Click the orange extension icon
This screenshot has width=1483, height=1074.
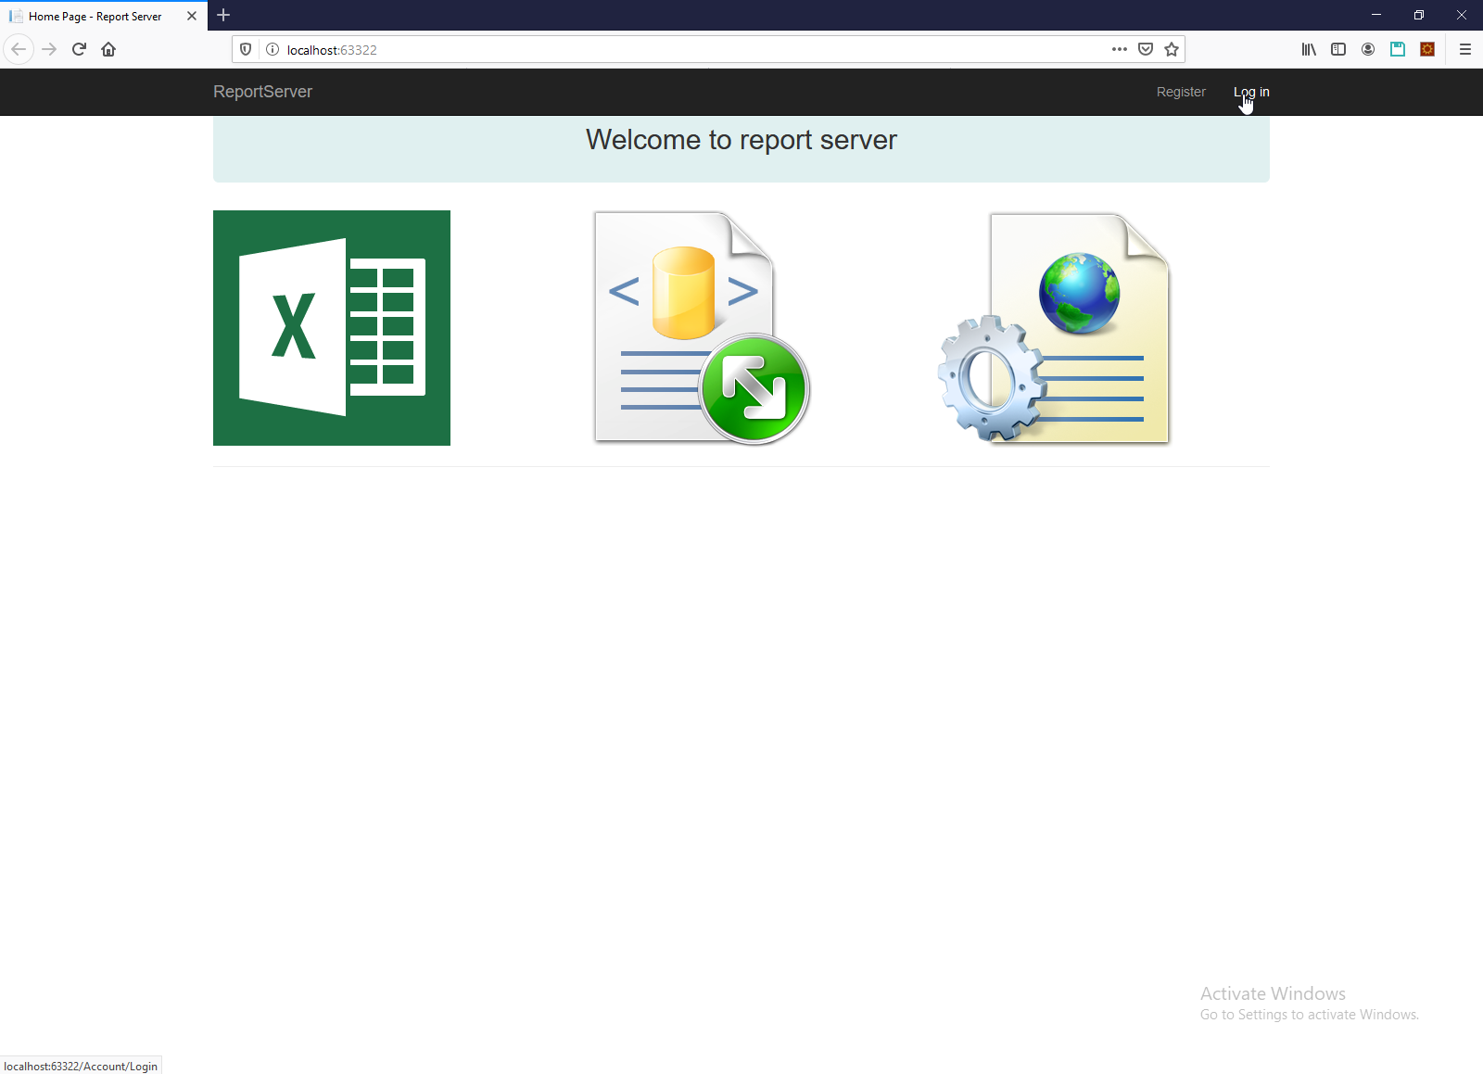[x=1427, y=49]
